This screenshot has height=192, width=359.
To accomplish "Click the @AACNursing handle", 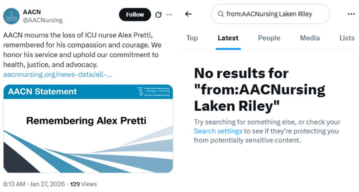I will click(x=43, y=20).
